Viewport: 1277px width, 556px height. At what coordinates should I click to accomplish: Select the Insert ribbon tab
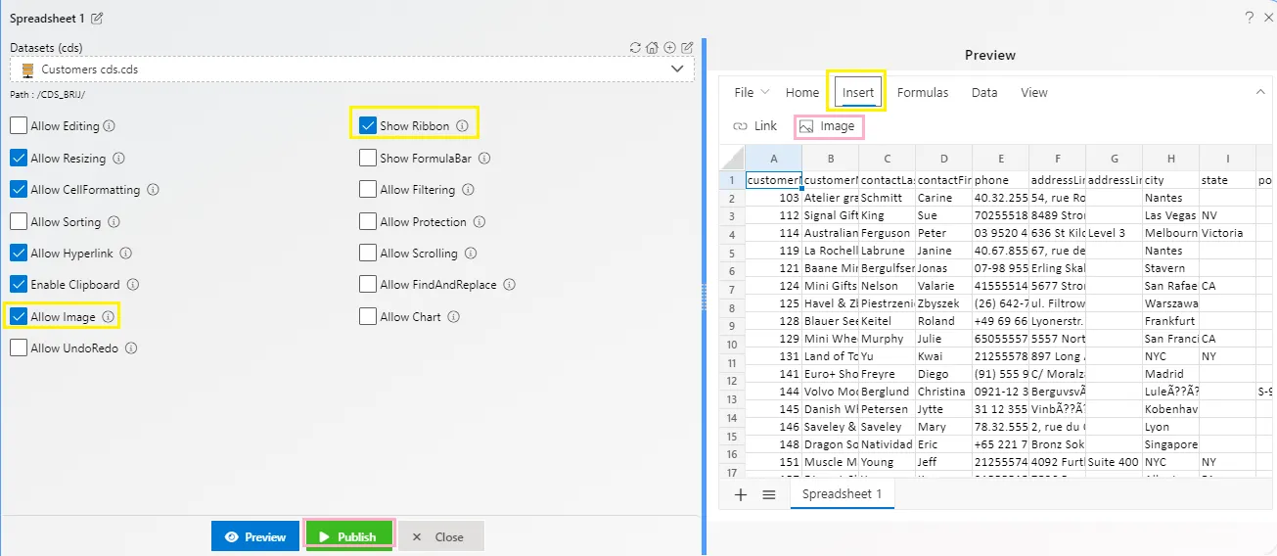coord(858,93)
